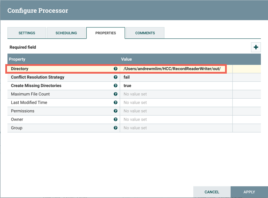Set a value for Owner
Viewport: 268px width, 198px height.
pos(176,119)
